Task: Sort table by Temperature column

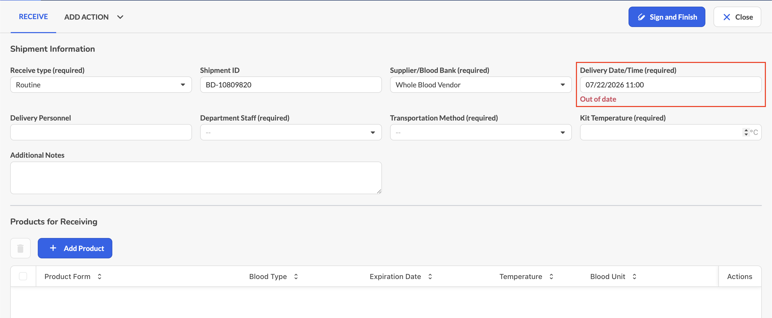Action: (x=551, y=276)
